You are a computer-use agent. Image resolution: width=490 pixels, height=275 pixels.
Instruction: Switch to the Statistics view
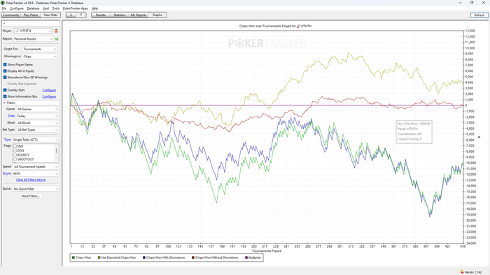[120, 15]
